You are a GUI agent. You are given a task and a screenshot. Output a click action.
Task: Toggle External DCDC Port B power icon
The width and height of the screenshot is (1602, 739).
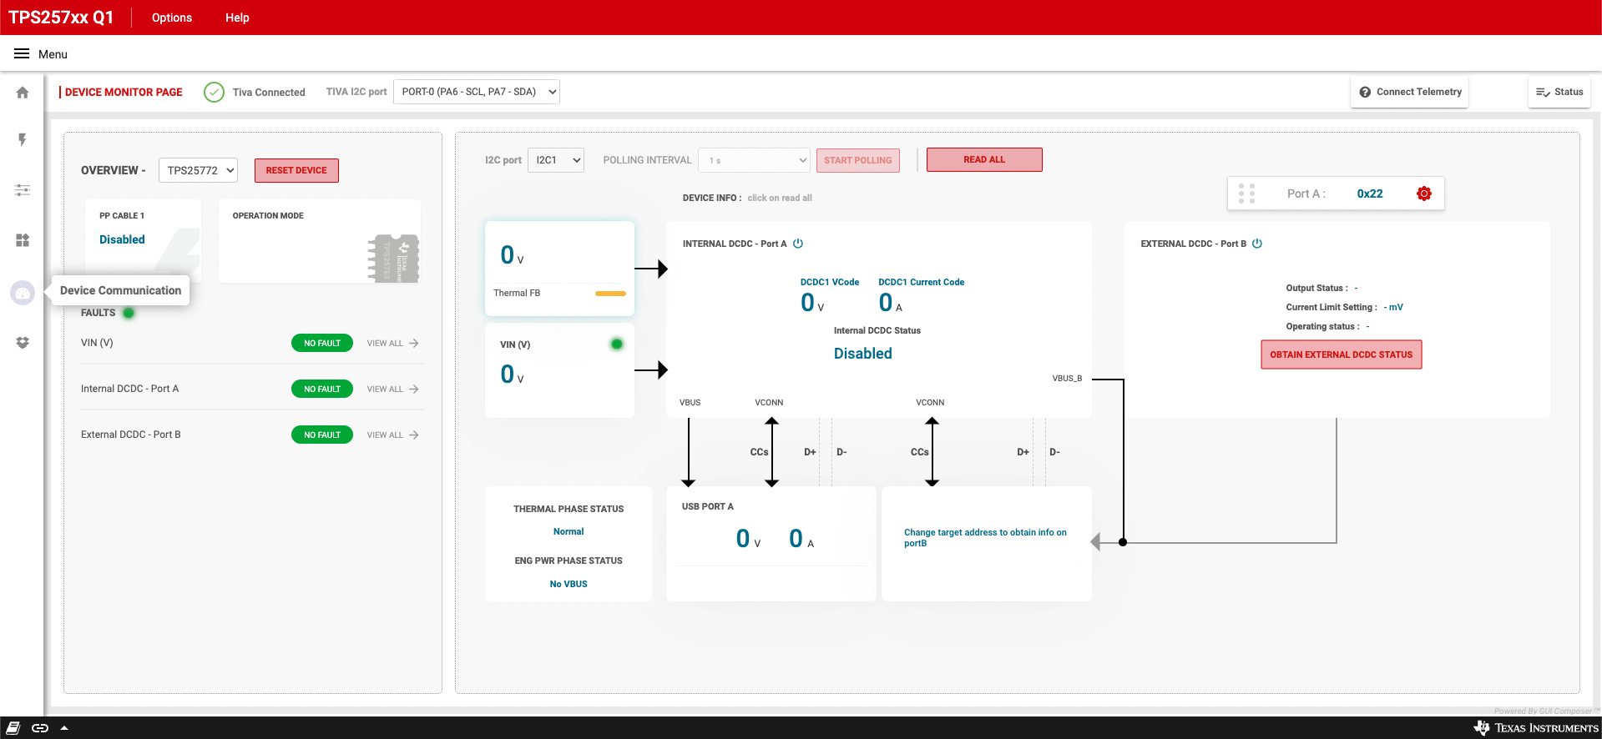[1257, 244]
